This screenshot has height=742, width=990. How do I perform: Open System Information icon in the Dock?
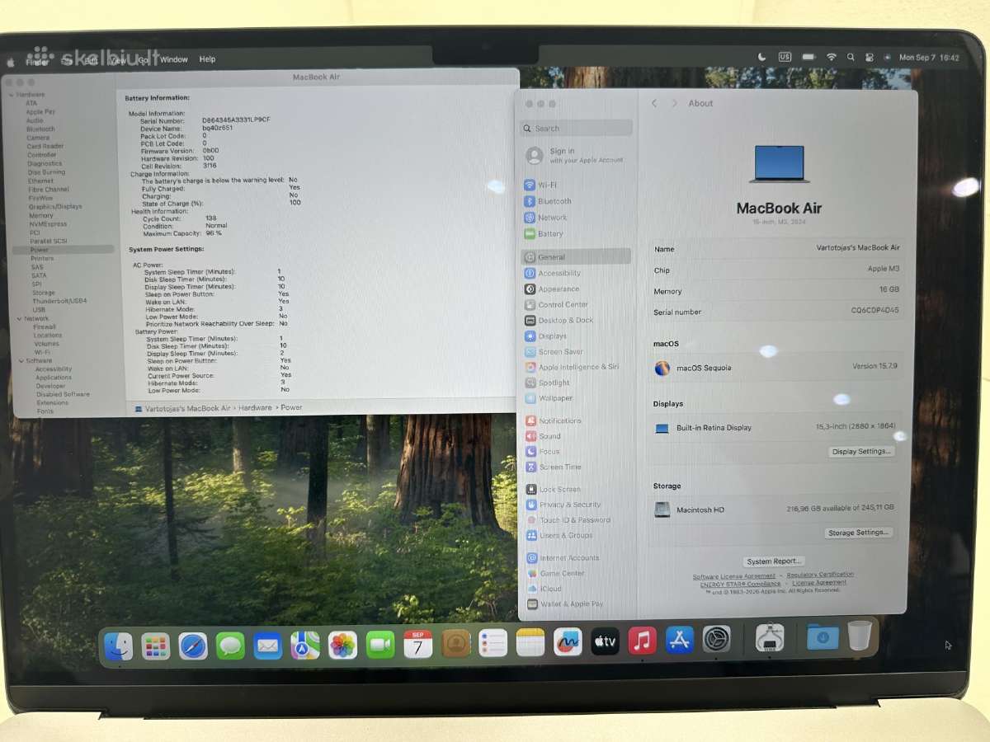point(769,638)
